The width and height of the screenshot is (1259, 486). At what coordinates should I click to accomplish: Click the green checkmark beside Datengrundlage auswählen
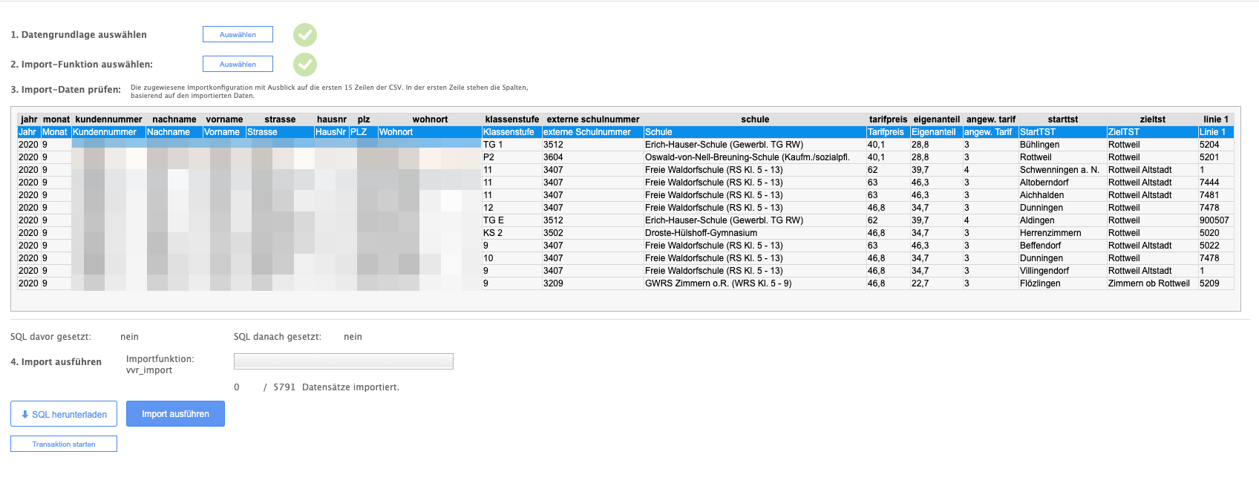tap(304, 35)
